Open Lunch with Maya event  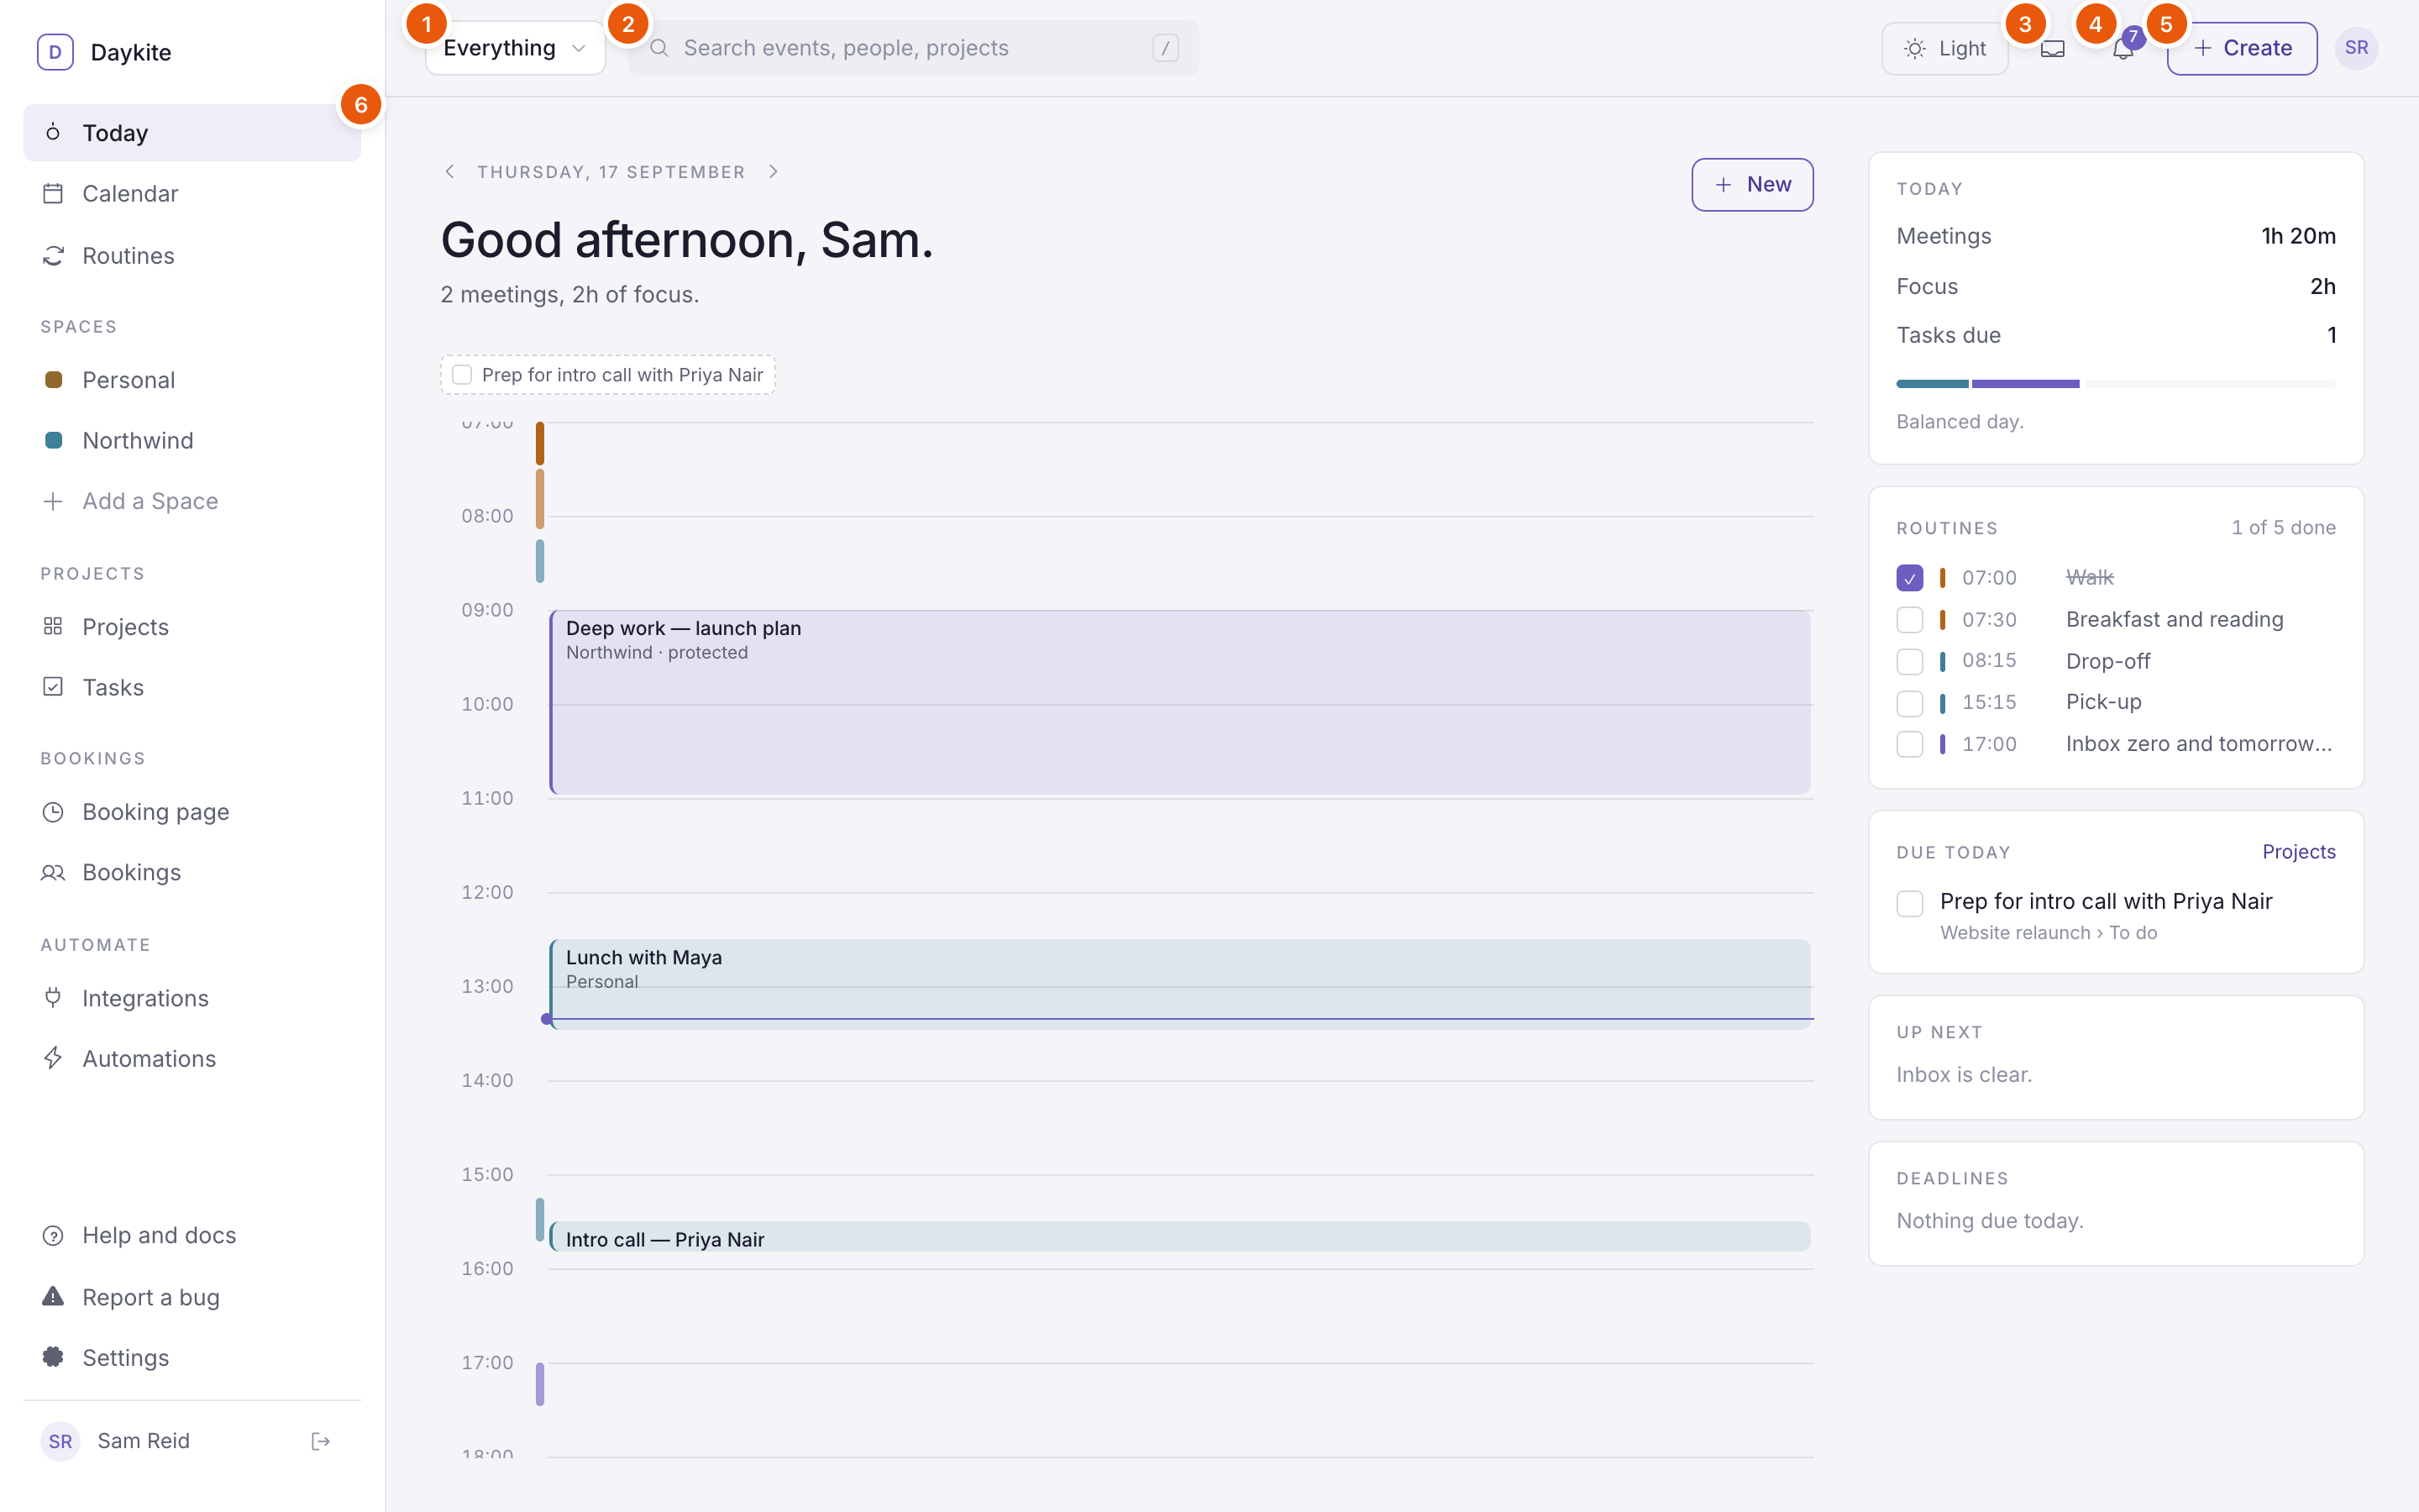[1180, 984]
